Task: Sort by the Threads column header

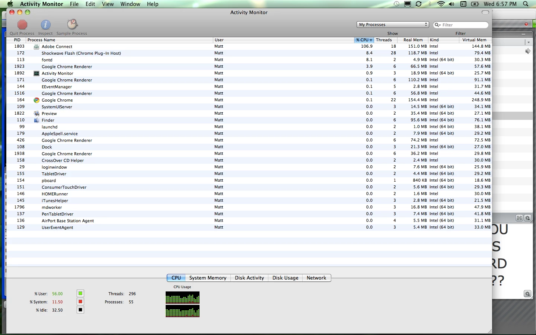Action: pos(385,40)
